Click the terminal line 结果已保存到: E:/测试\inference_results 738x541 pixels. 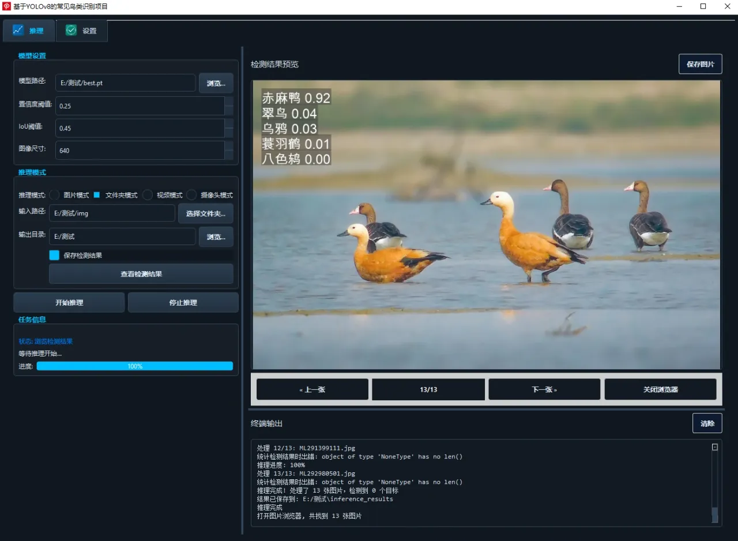[325, 499]
